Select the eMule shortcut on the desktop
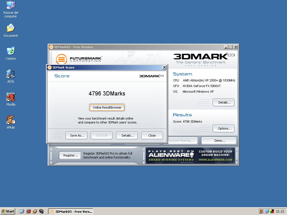Image resolution: width=287 pixels, height=215 pixels. click(x=11, y=122)
